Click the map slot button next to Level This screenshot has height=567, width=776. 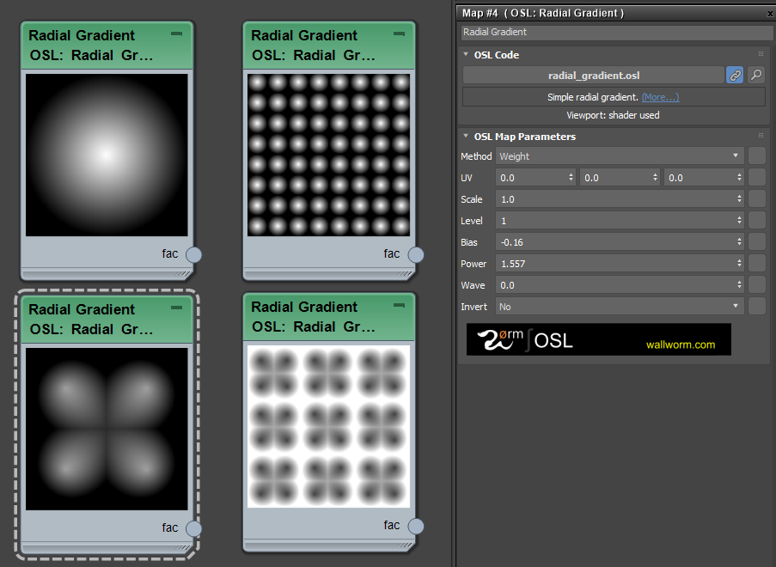point(757,220)
